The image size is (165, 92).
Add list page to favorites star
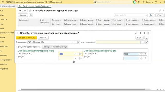click(30, 11)
